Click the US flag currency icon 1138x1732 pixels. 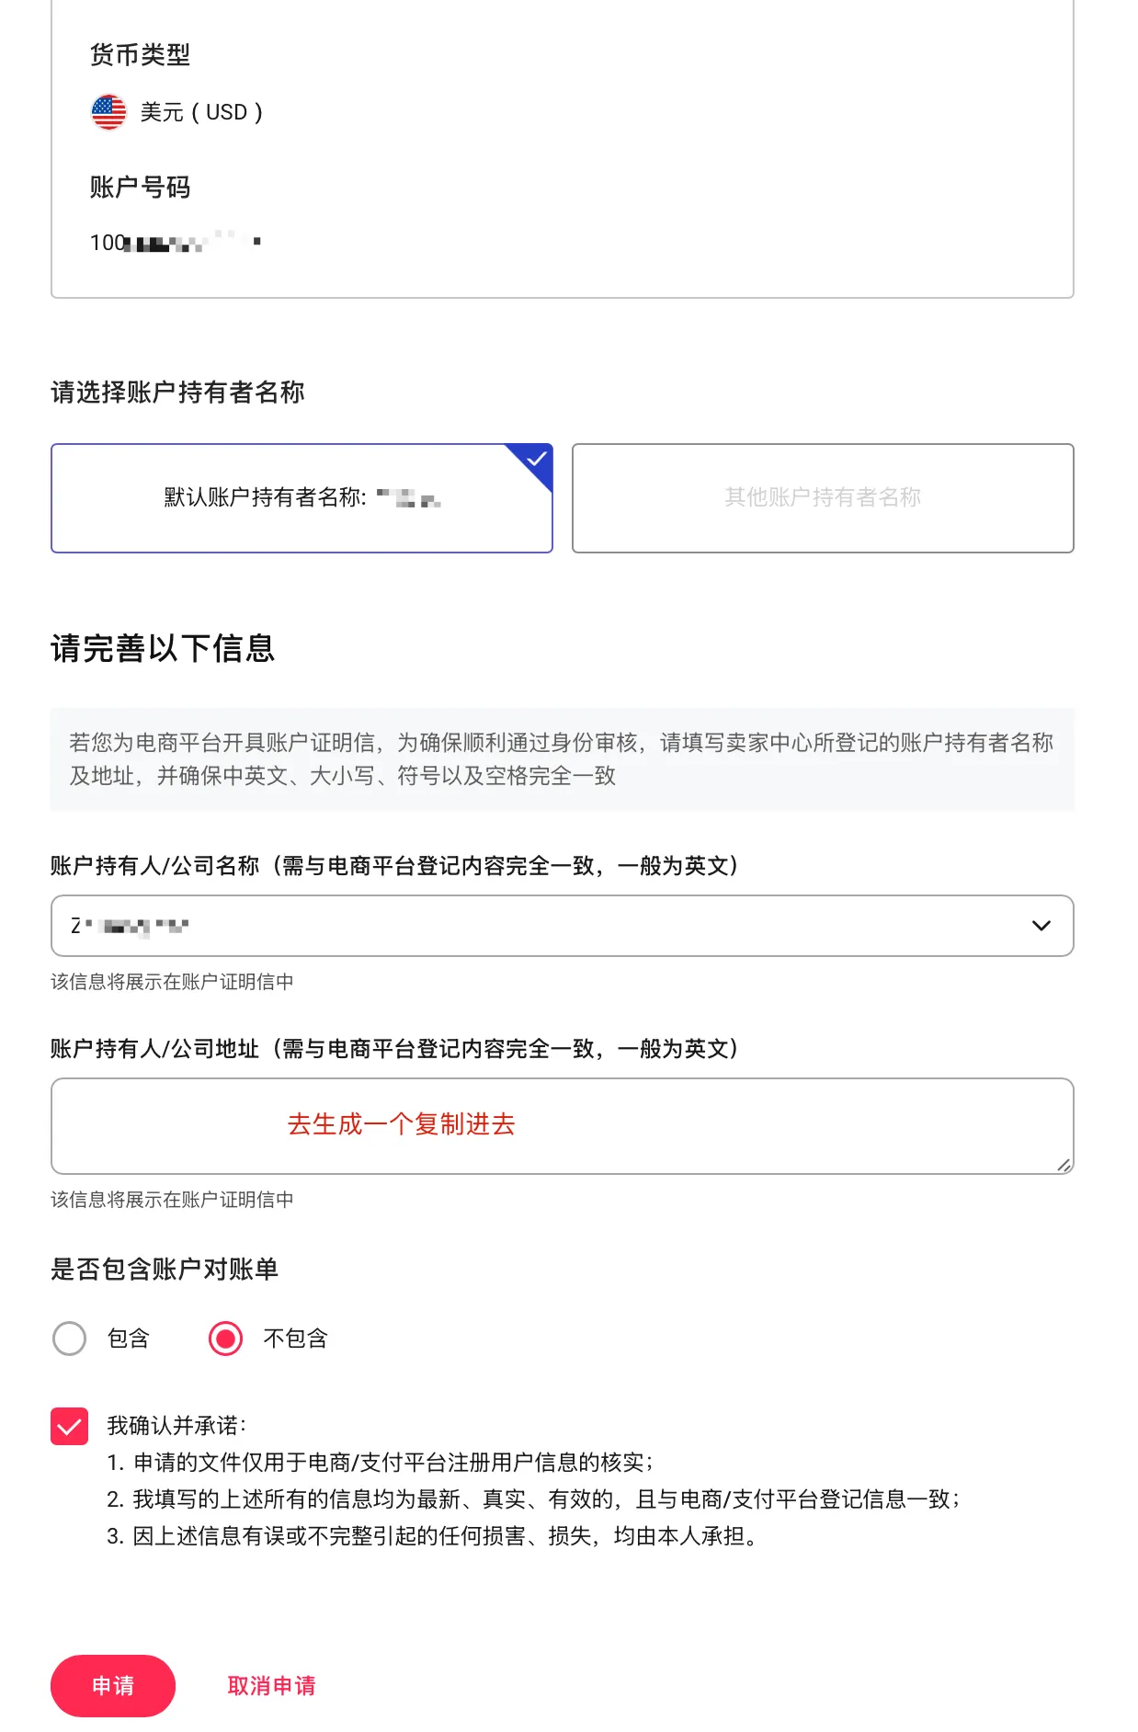point(108,112)
